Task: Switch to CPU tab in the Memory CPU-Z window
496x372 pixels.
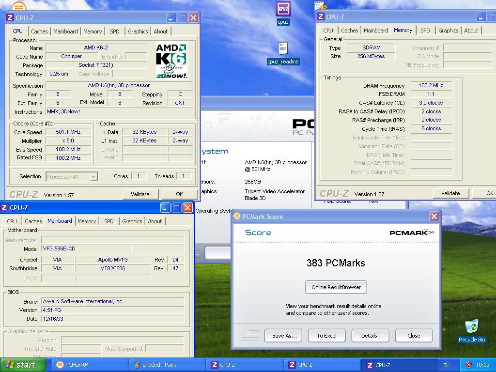Action: [x=328, y=31]
